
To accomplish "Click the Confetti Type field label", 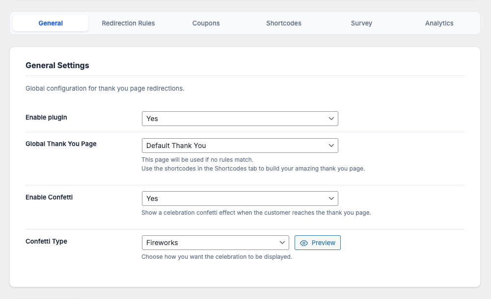I will point(46,241).
